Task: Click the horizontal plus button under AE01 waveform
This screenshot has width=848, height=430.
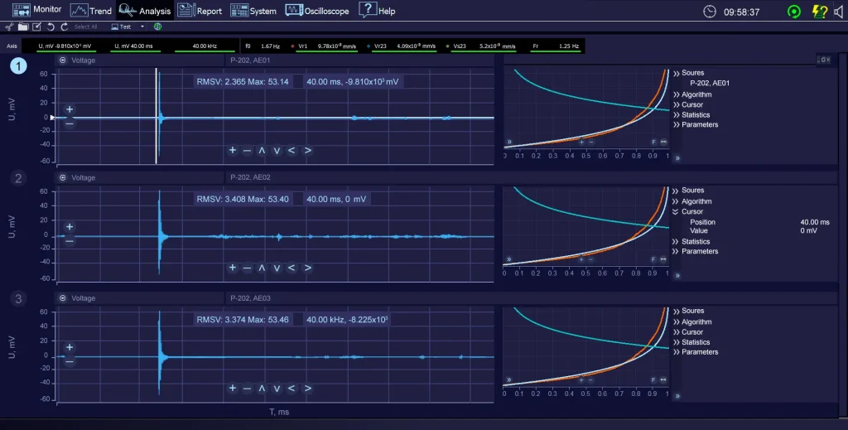Action: coord(233,150)
